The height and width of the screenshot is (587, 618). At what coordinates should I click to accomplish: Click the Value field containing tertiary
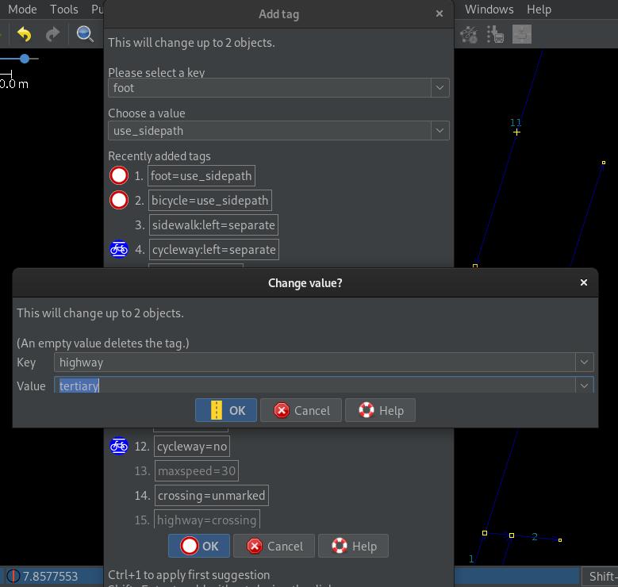click(314, 386)
